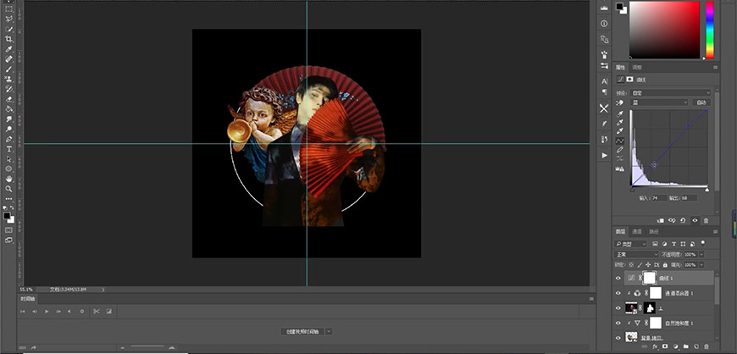Screen dimensions: 737x354
Task: Select the Pen tool
Action: [x=9, y=139]
